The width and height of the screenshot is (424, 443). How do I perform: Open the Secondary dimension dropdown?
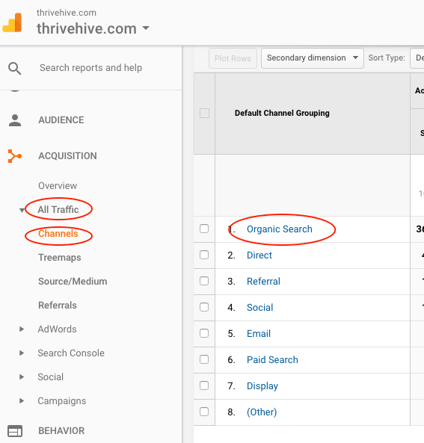coord(313,58)
